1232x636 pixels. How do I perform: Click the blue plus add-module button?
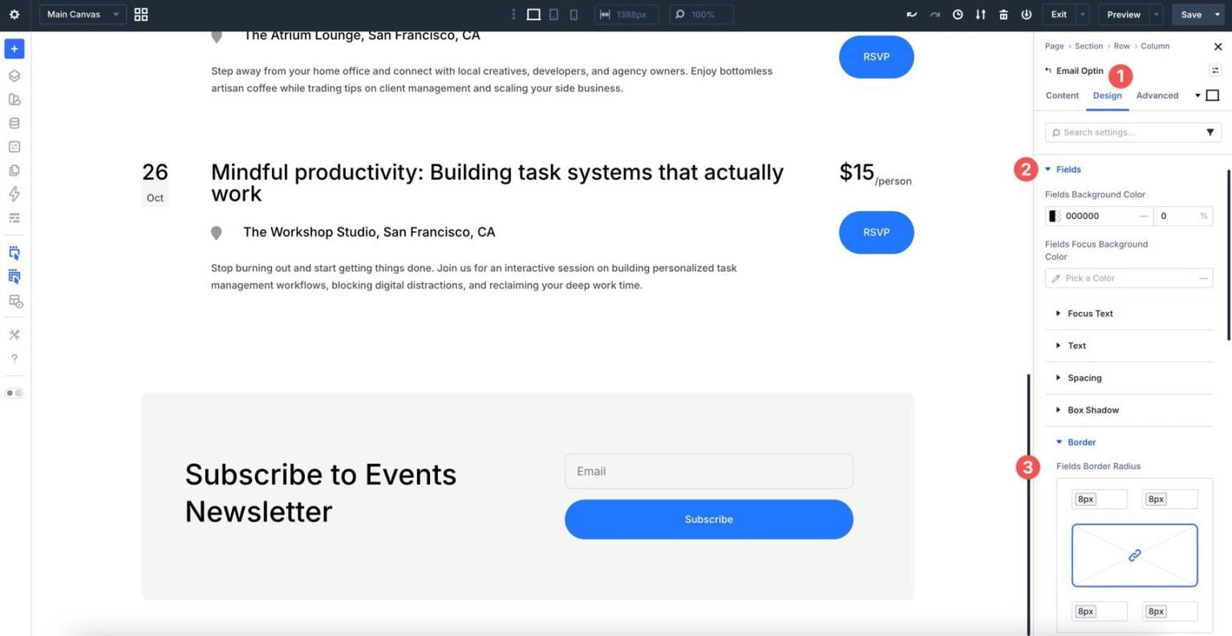point(14,49)
